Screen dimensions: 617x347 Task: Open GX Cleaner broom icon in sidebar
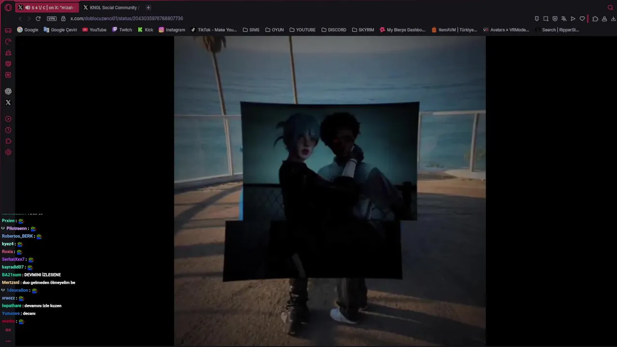click(x=8, y=53)
